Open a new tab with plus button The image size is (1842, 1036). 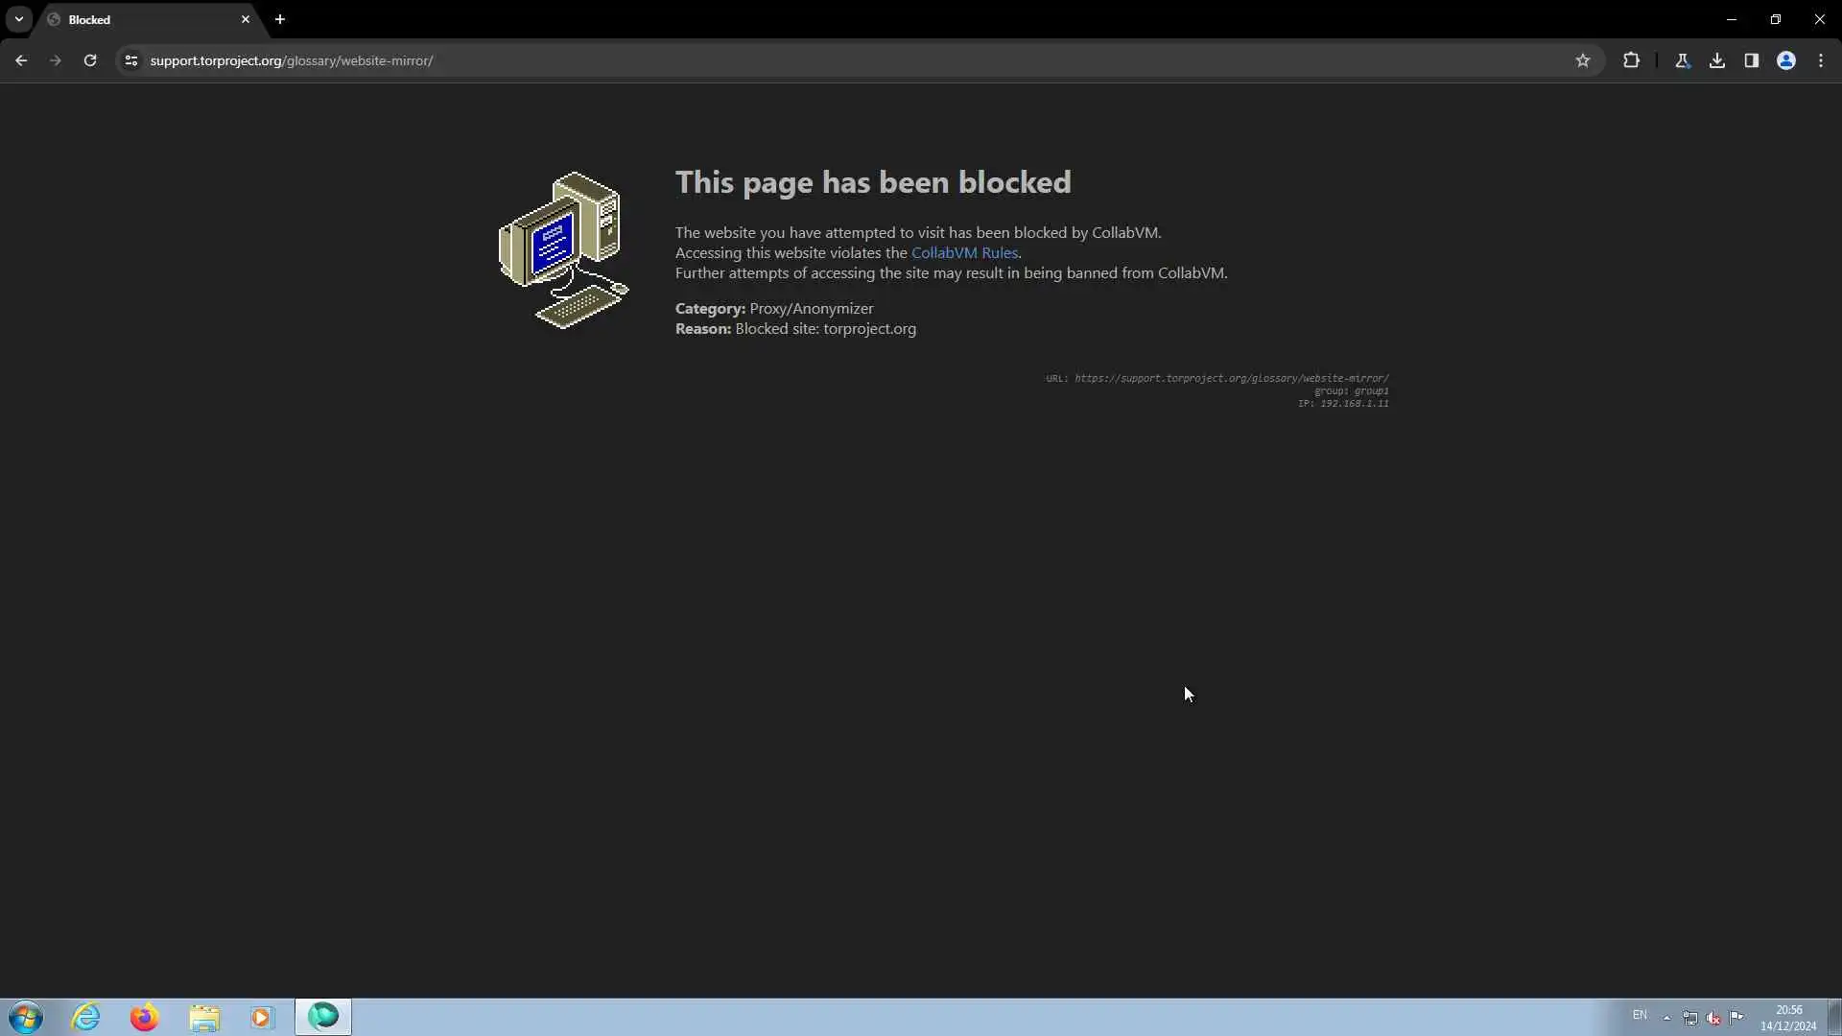tap(280, 19)
